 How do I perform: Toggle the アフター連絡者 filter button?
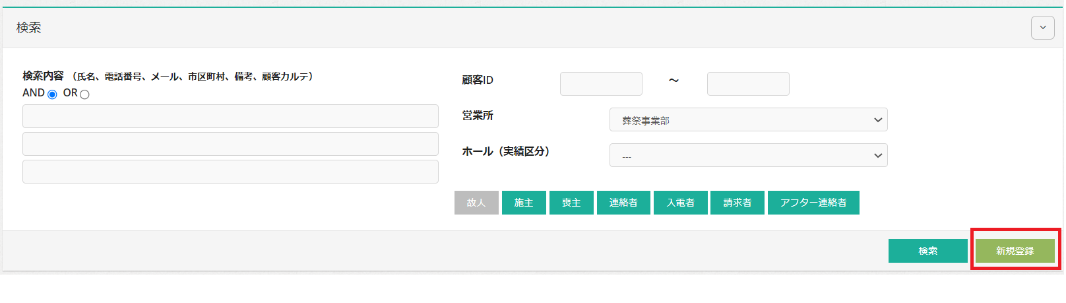point(813,203)
